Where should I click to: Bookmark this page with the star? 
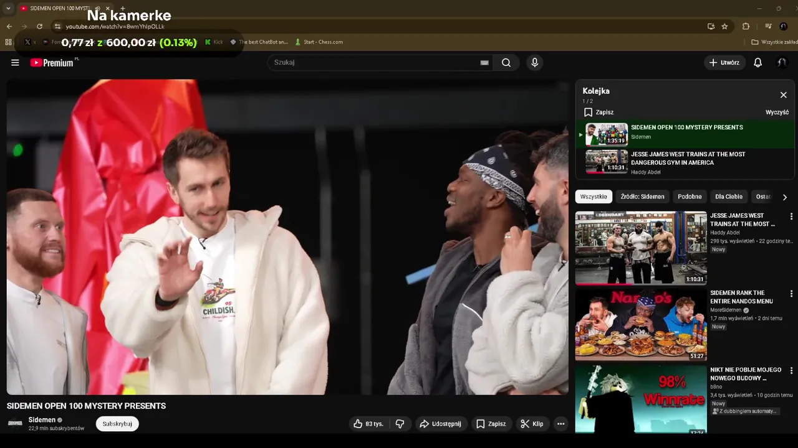pyautogui.click(x=724, y=26)
